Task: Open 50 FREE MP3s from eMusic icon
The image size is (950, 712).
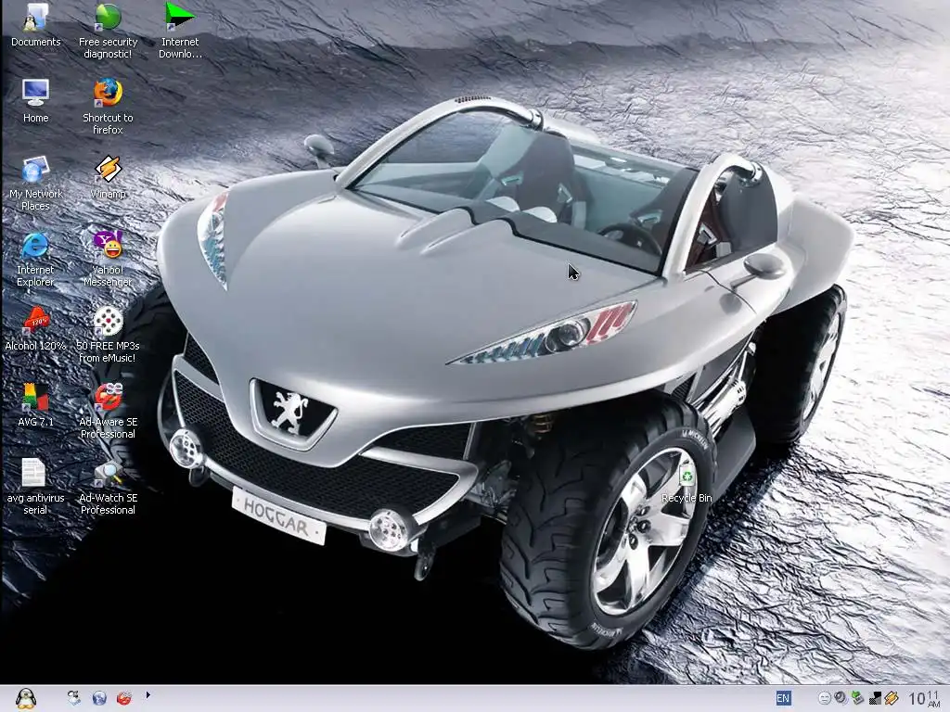Action: (x=108, y=335)
